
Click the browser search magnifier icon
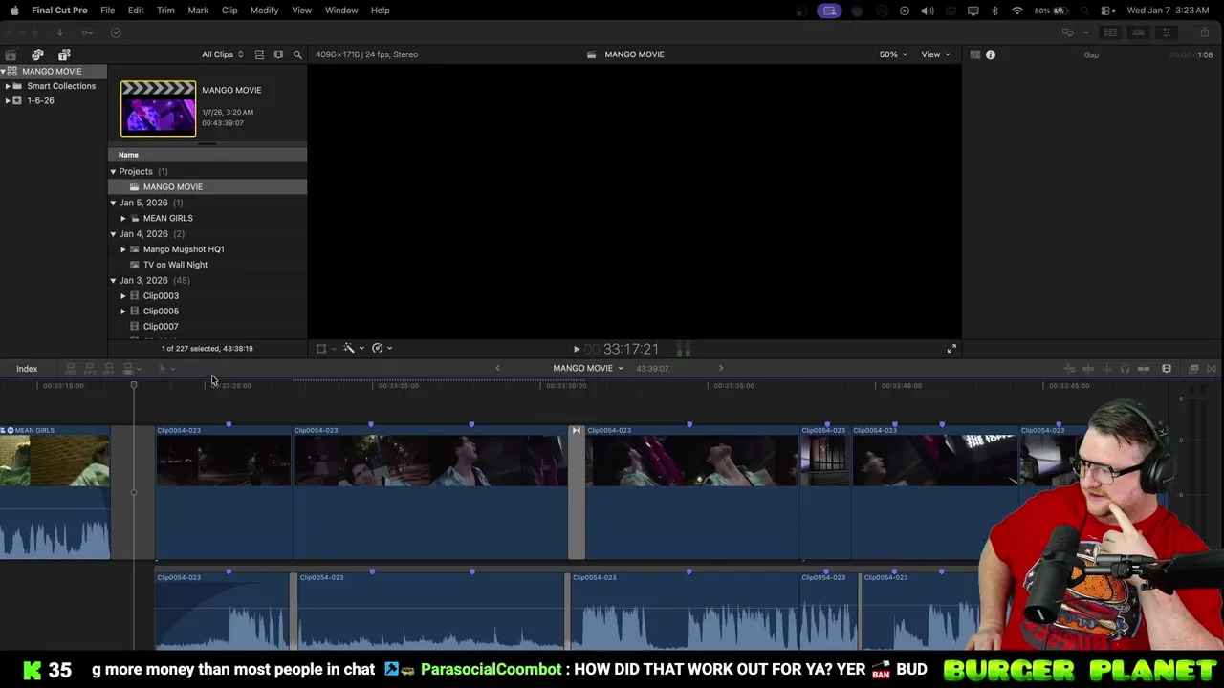coord(297,54)
